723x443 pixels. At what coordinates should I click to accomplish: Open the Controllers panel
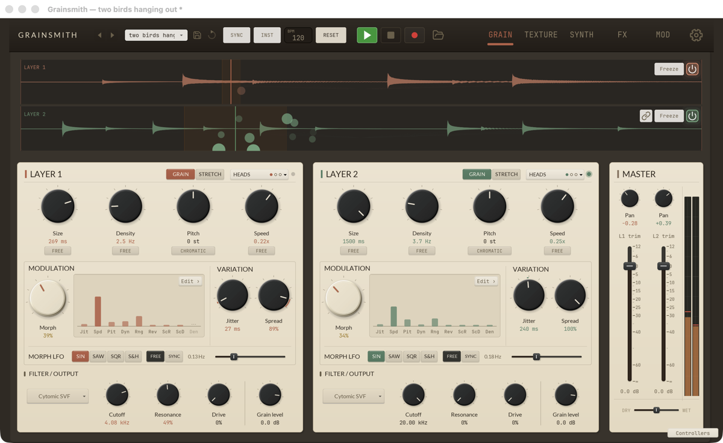pos(692,433)
